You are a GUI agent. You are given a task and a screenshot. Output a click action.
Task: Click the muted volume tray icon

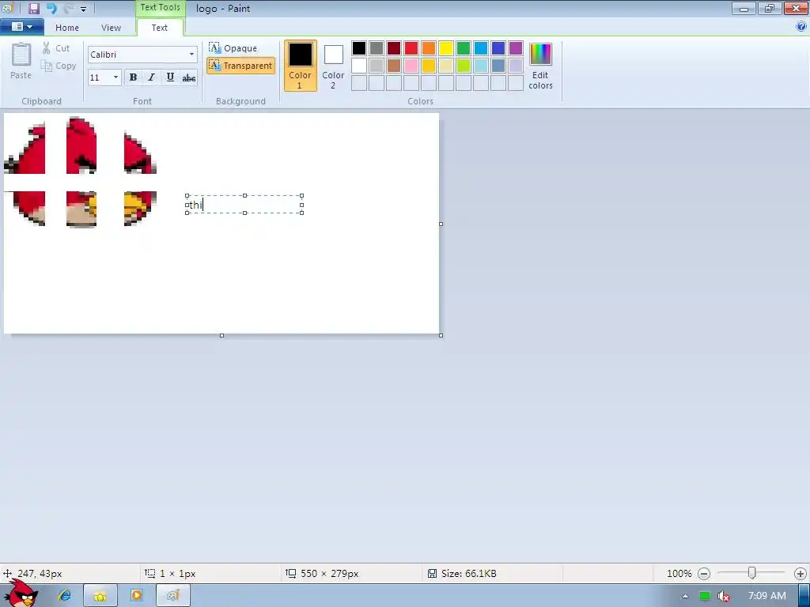[x=724, y=596]
